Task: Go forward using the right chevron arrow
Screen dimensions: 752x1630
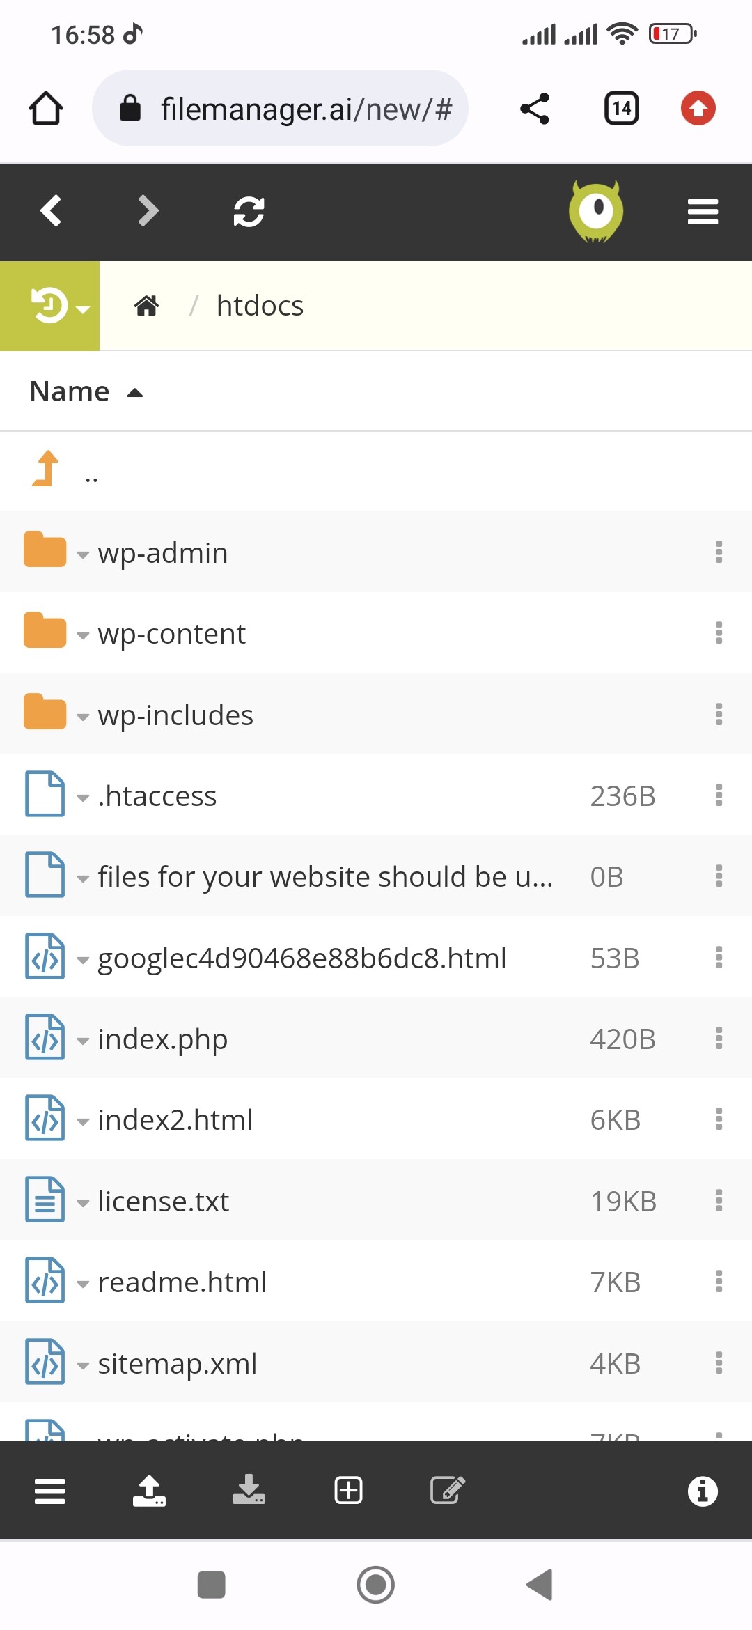Action: [x=148, y=210]
